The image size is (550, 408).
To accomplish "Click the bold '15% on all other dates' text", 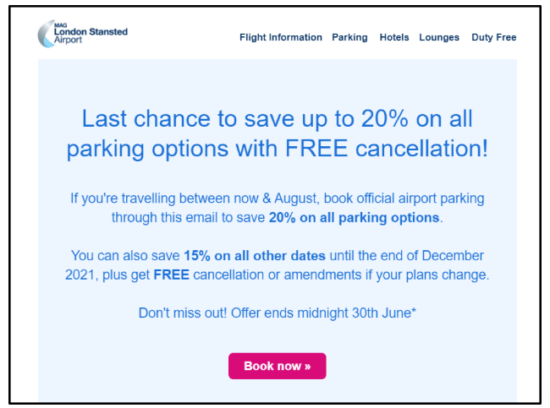I will [255, 256].
